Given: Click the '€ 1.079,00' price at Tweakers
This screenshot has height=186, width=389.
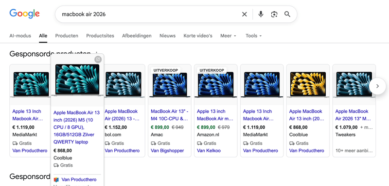Looking at the screenshot, I should pyautogui.click(x=346, y=127).
